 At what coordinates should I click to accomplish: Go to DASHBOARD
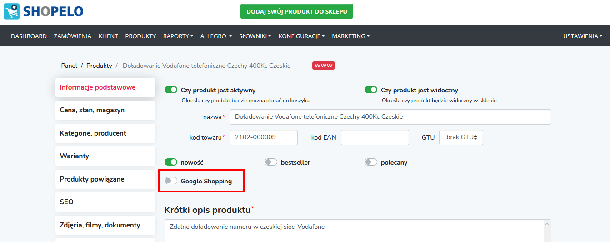29,36
